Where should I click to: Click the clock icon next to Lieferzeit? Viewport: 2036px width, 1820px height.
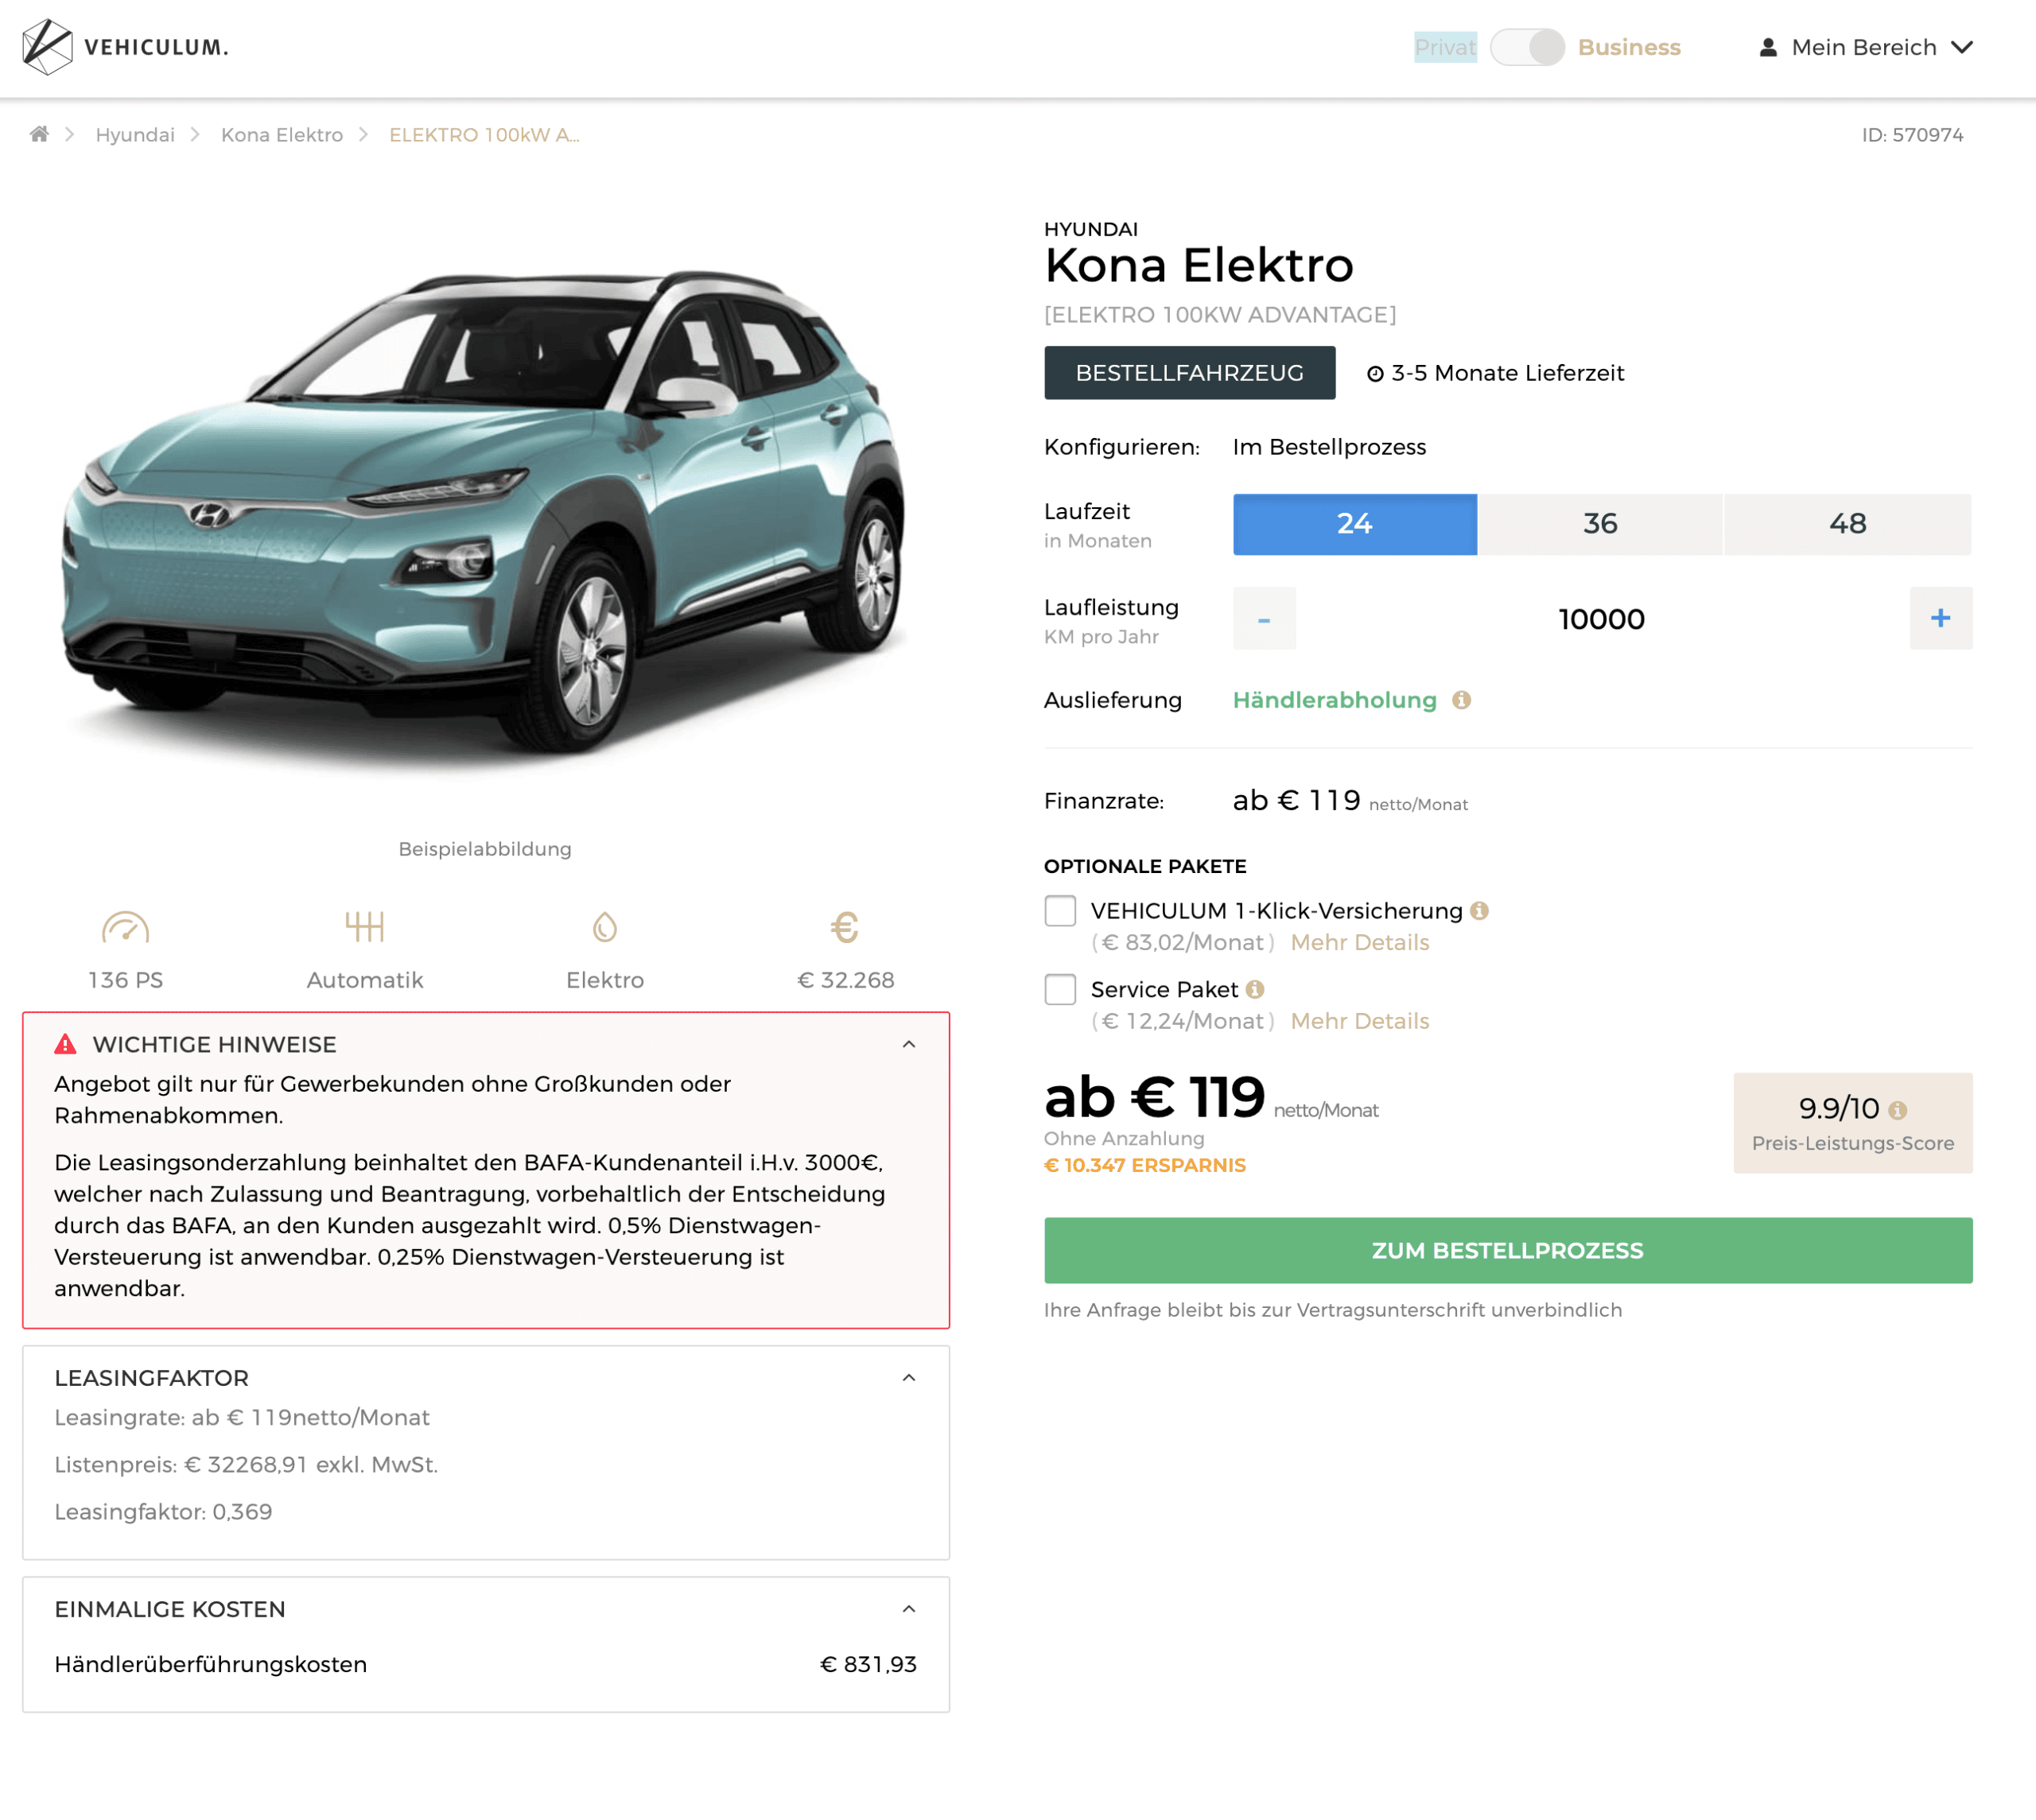point(1375,373)
